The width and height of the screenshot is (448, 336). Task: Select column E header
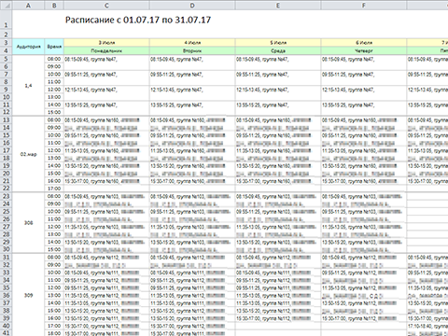pyautogui.click(x=278, y=6)
